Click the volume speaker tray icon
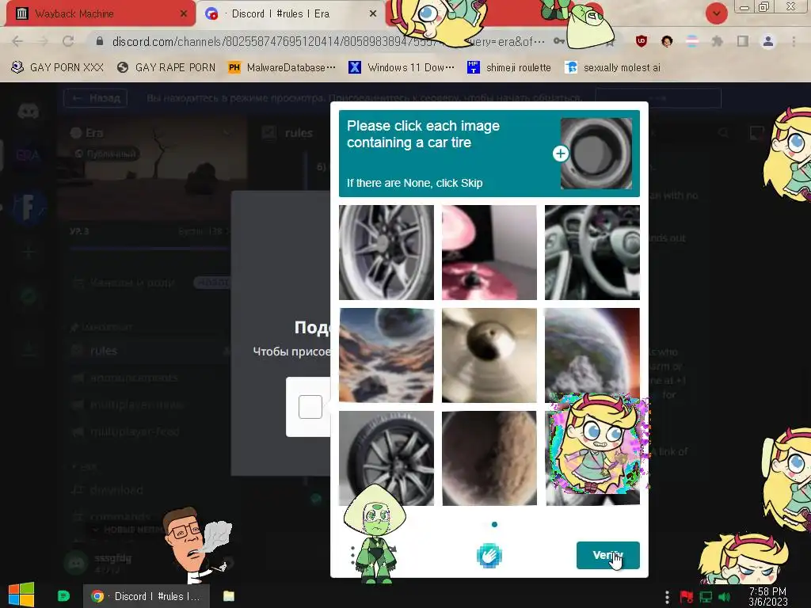Image resolution: width=811 pixels, height=608 pixels. coord(725,597)
